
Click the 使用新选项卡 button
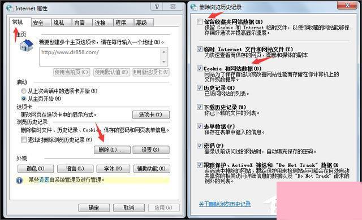pyautogui.click(x=151, y=72)
